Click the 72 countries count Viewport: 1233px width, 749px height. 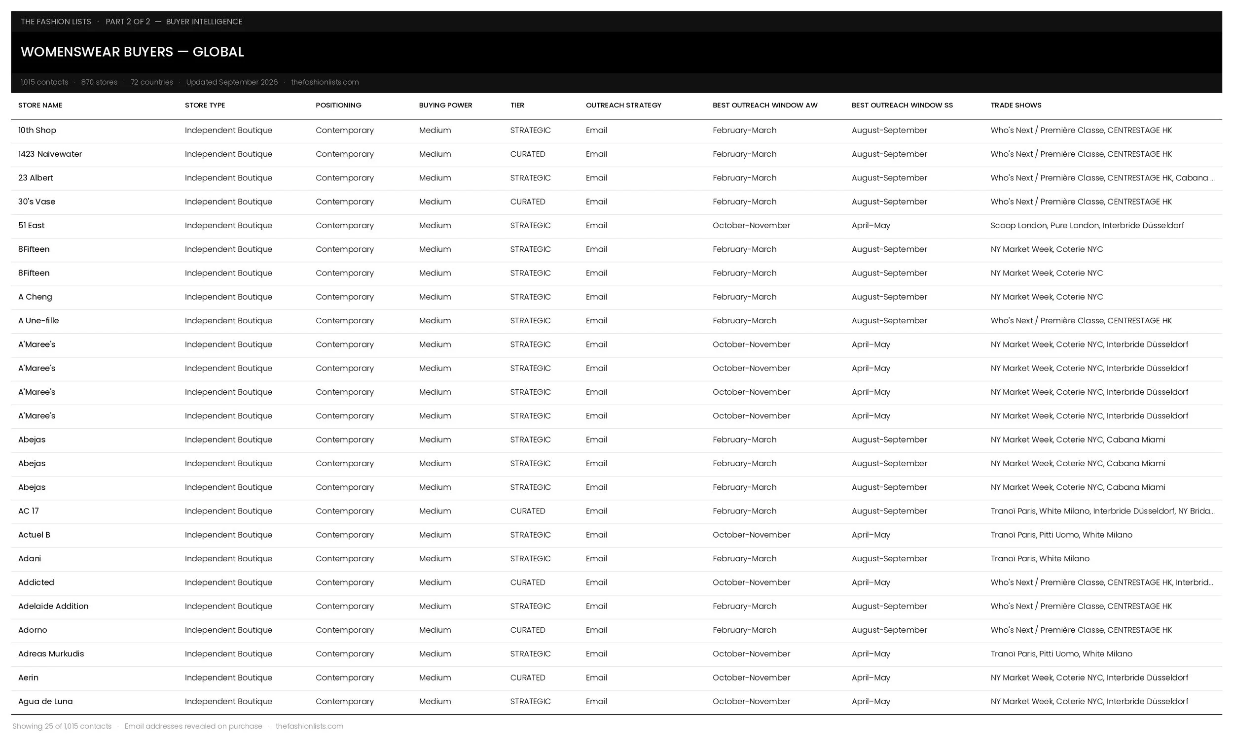(x=151, y=82)
